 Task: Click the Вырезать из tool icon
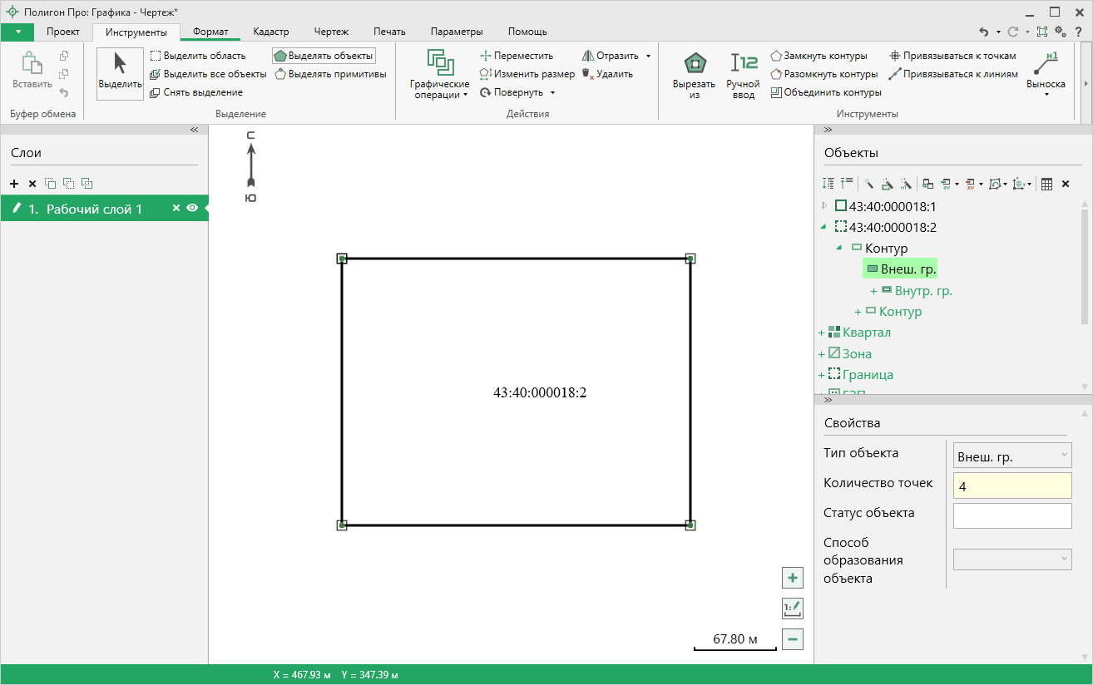pyautogui.click(x=694, y=64)
